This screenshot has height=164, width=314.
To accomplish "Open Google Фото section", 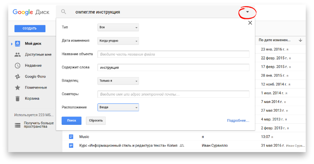I will pyautogui.click(x=35, y=77).
